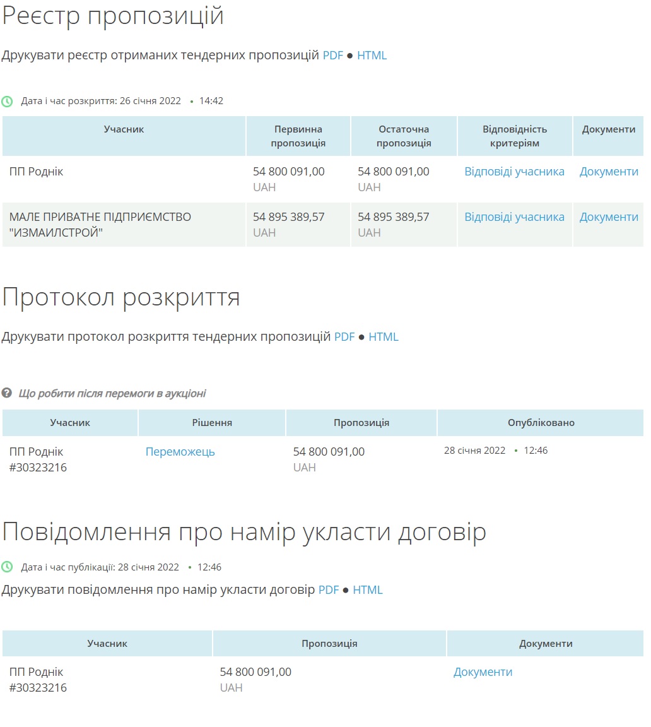Open PDF of the contract intent notice

point(329,590)
